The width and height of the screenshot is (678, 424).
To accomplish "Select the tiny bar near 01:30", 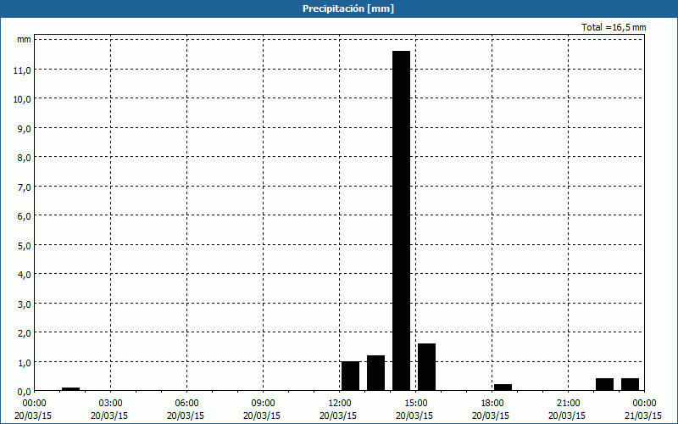I will [x=70, y=389].
